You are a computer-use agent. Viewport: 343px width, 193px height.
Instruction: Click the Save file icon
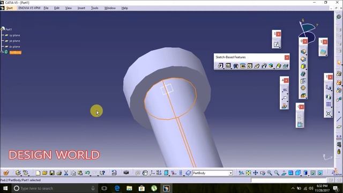coord(52,173)
